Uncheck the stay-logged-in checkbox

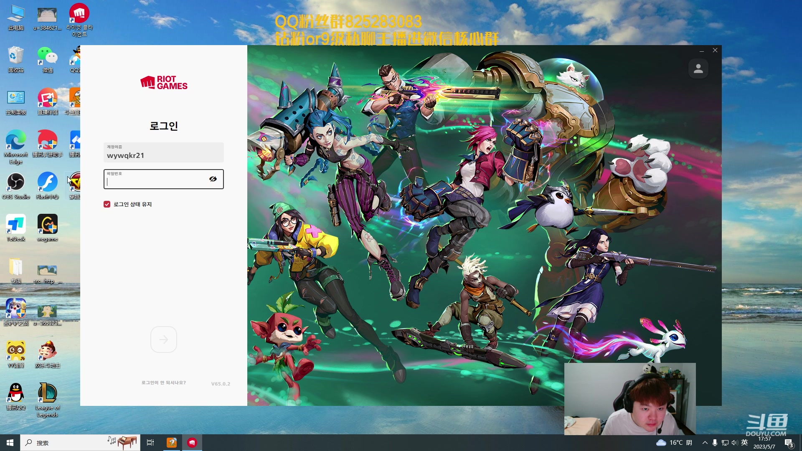pos(107,204)
